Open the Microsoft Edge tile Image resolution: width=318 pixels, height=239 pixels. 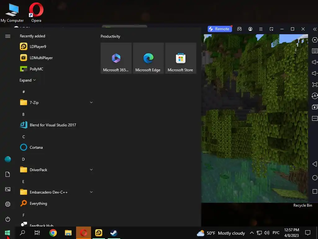tap(148, 58)
